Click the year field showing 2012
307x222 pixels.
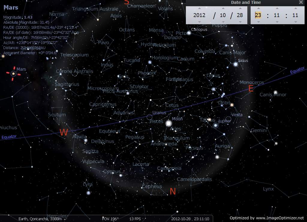click(199, 15)
